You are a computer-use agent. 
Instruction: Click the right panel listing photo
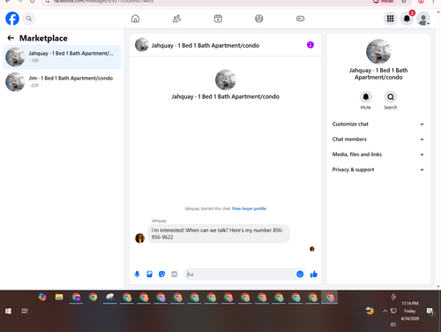point(378,51)
